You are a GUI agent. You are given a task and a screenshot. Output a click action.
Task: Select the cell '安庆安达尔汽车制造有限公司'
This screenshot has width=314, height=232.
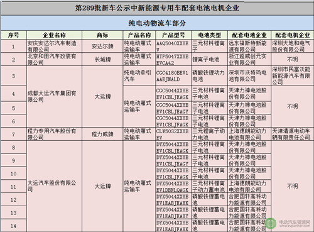pos(54,47)
